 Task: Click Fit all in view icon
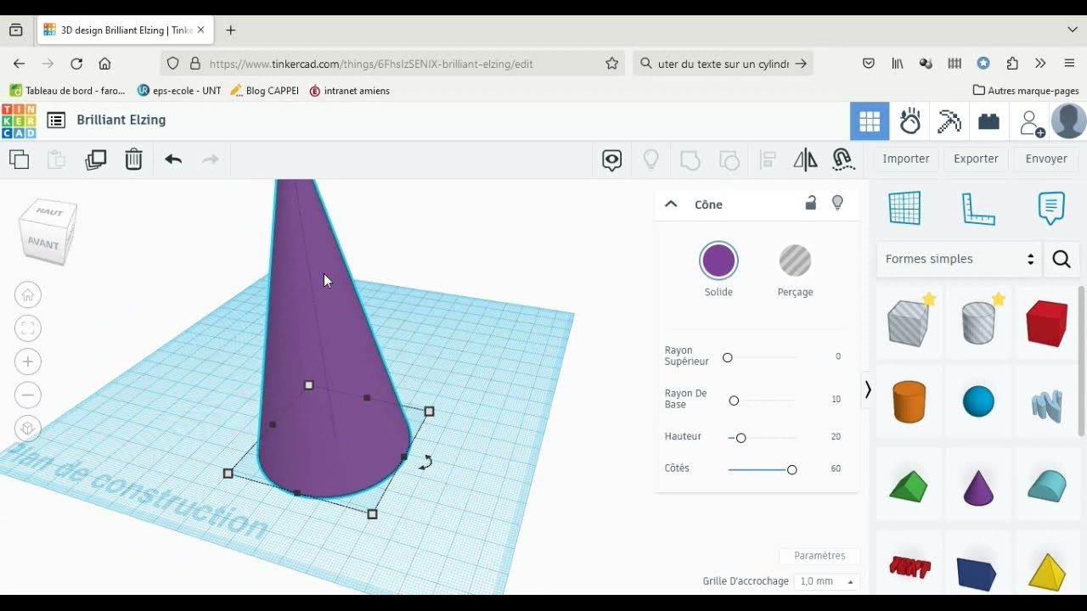click(28, 328)
